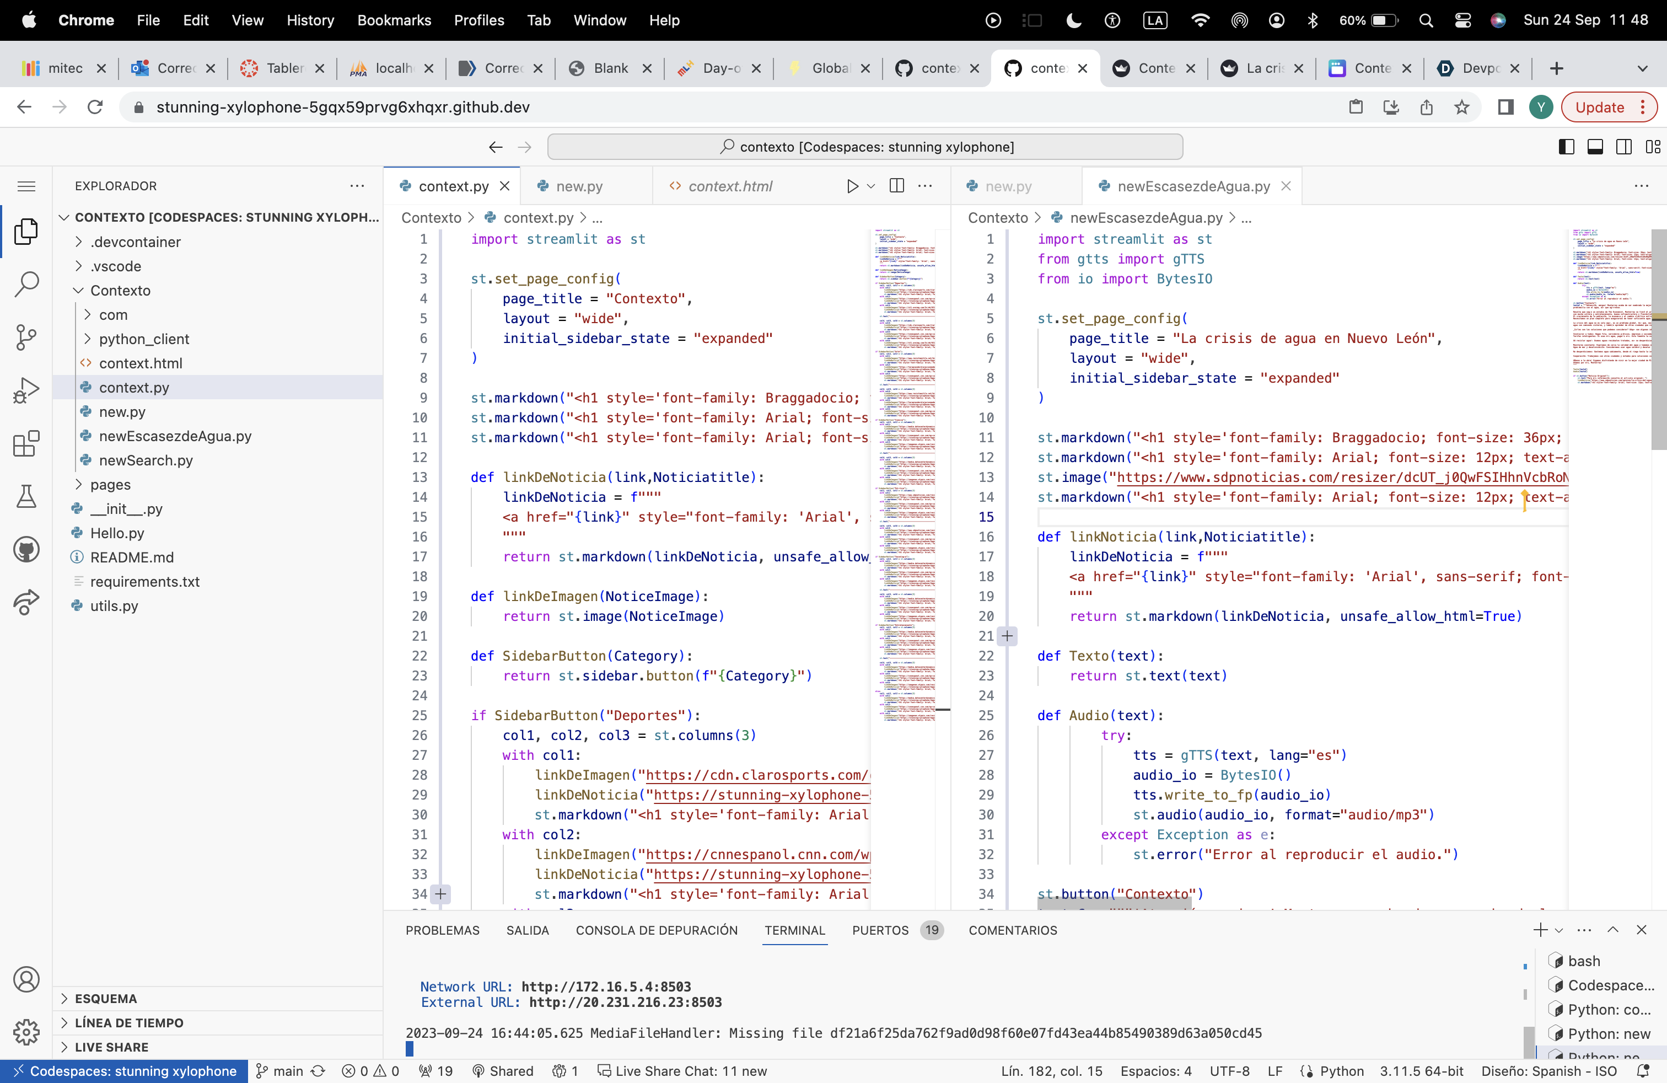Toggle bottom panel layout button
This screenshot has height=1083, width=1667.
pos(1595,147)
